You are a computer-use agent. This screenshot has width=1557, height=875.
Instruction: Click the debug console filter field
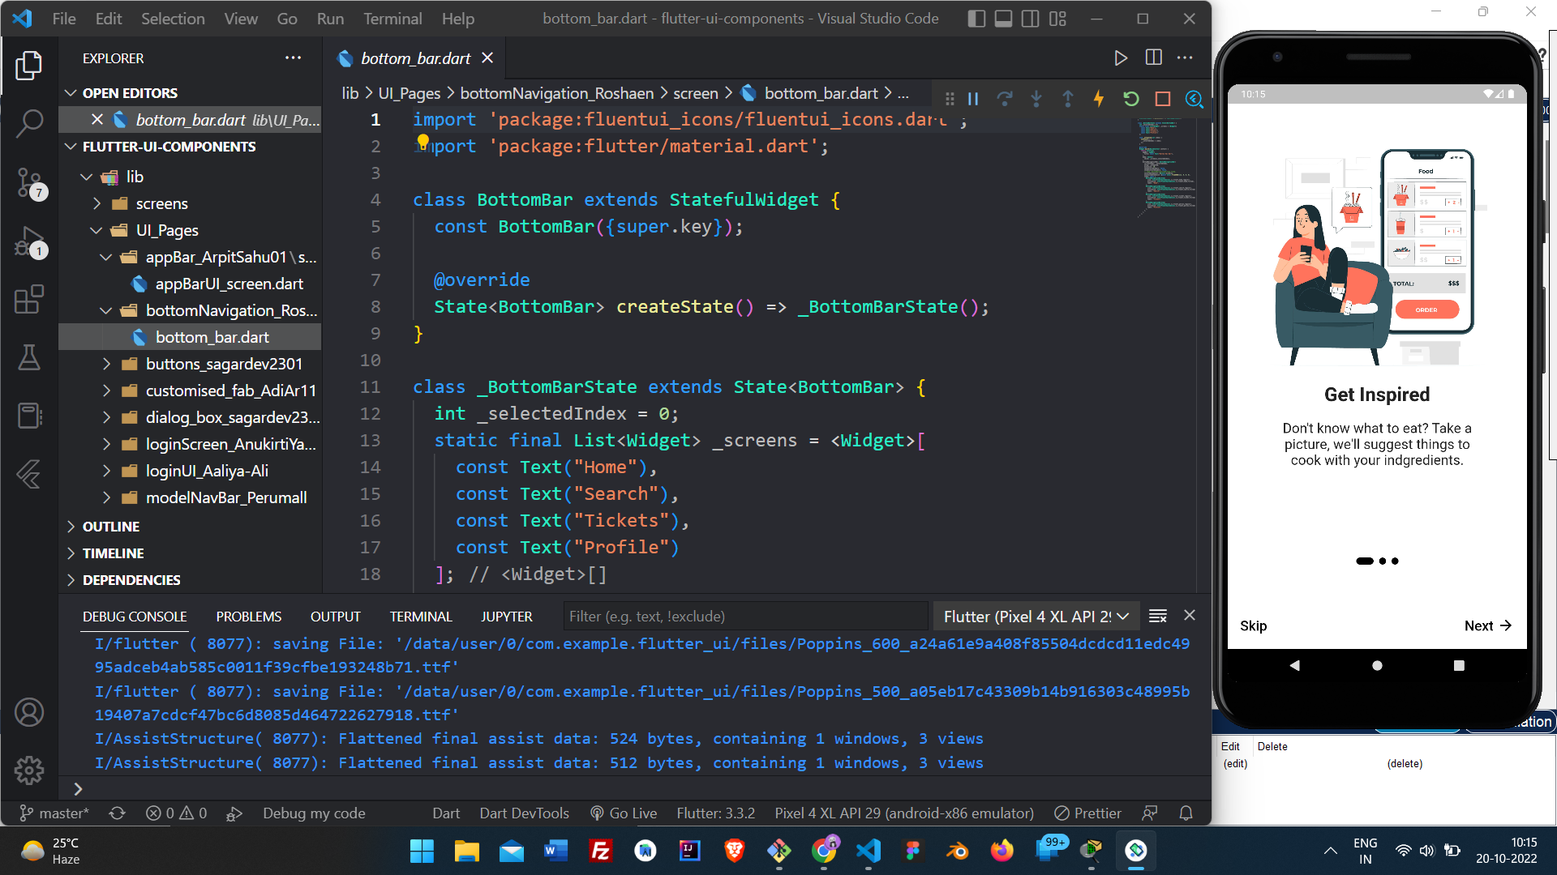click(x=745, y=617)
